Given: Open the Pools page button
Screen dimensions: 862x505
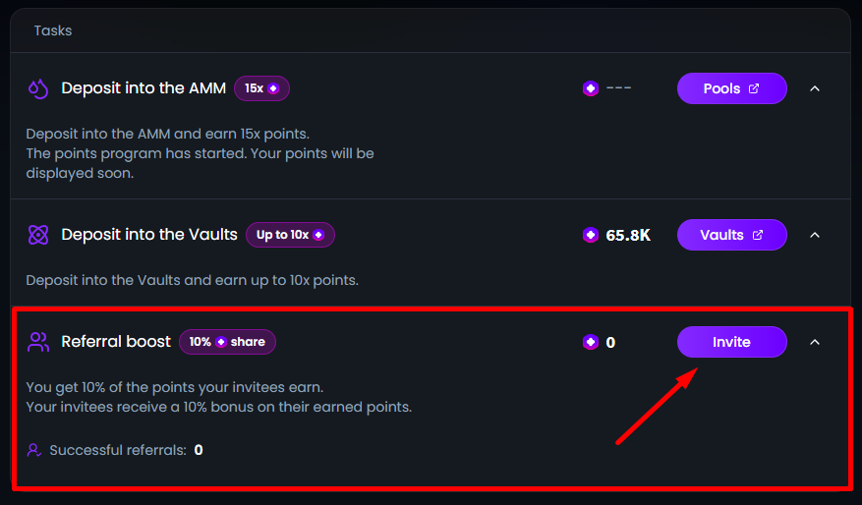Looking at the screenshot, I should click(731, 88).
